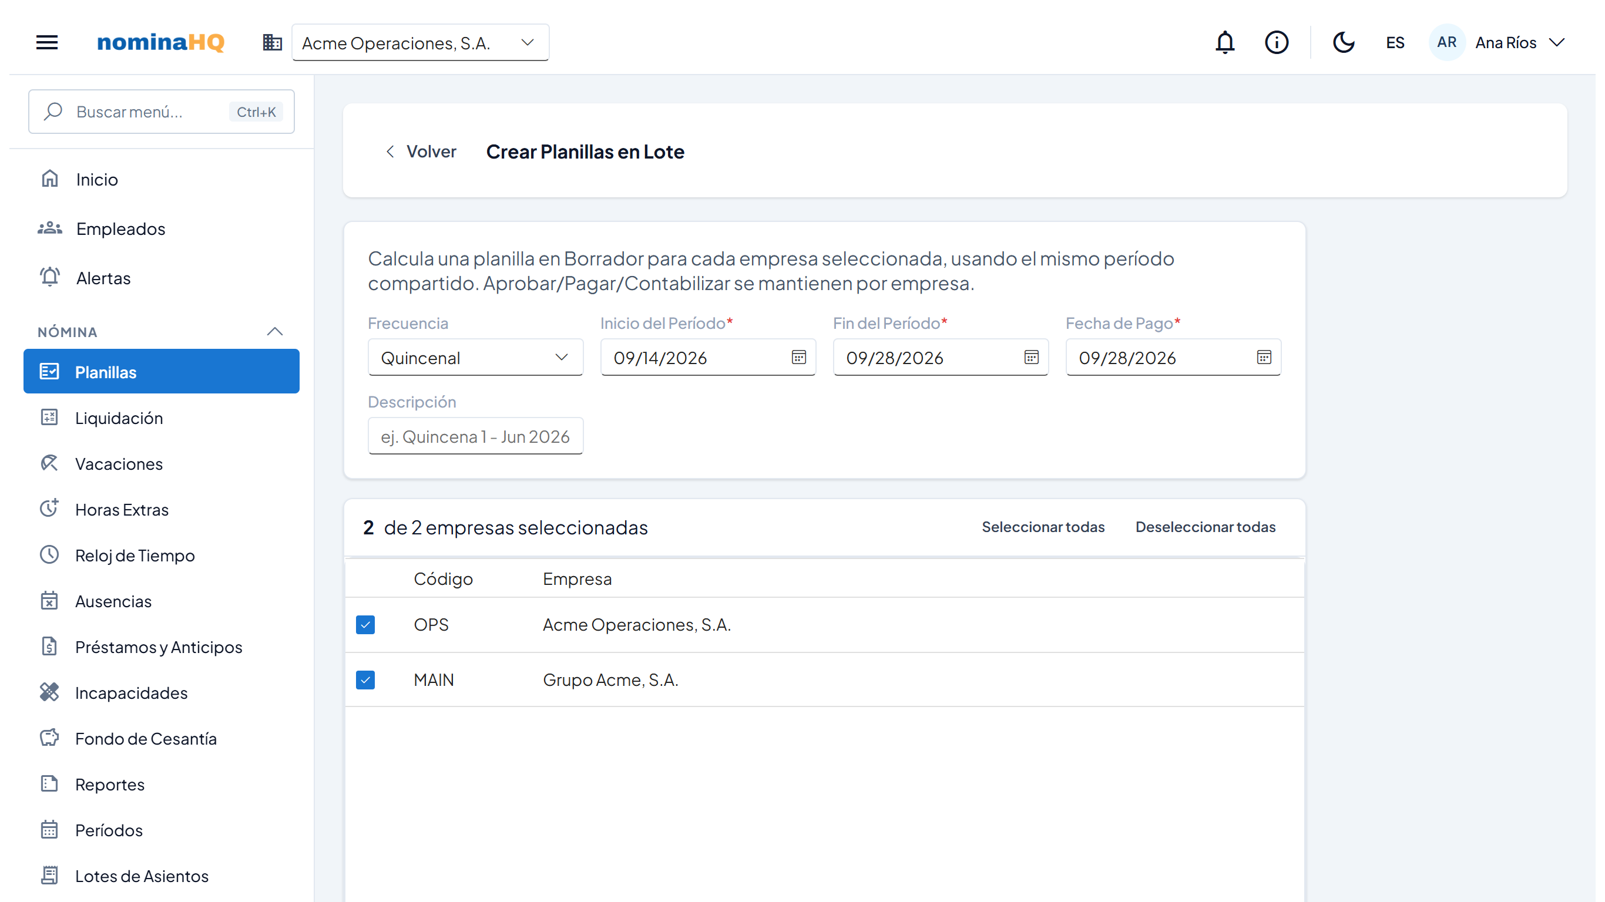This screenshot has height=902, width=1605.
Task: Open Reportes menu item
Action: pyautogui.click(x=162, y=785)
